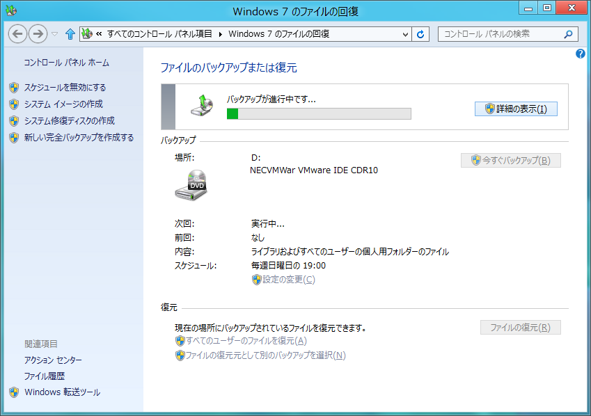Click the ファイルのバックアップまたは復元 heading
This screenshot has width=591, height=416.
[229, 68]
